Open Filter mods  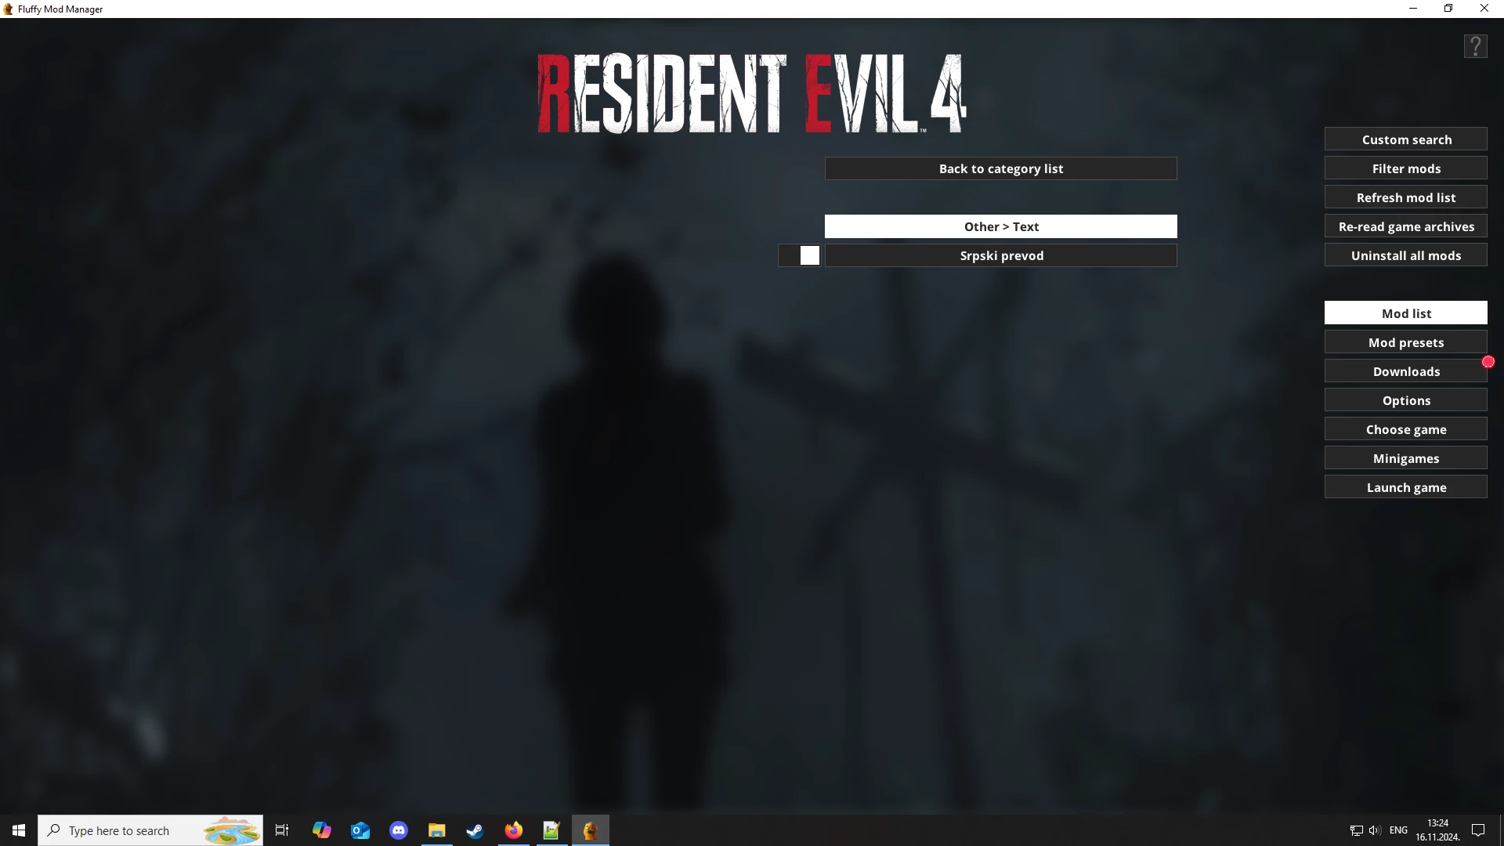[x=1405, y=168]
